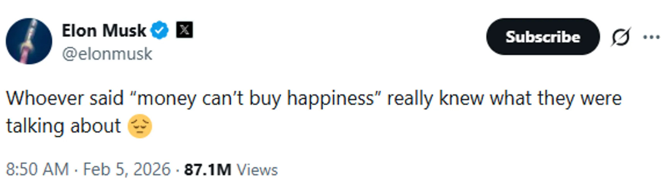Click the @elonmusk handle
The image size is (667, 188).
point(107,54)
